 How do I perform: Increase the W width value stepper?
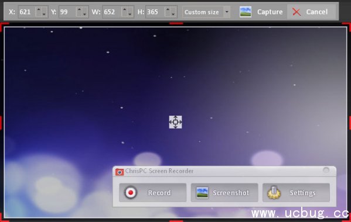[x=124, y=9]
